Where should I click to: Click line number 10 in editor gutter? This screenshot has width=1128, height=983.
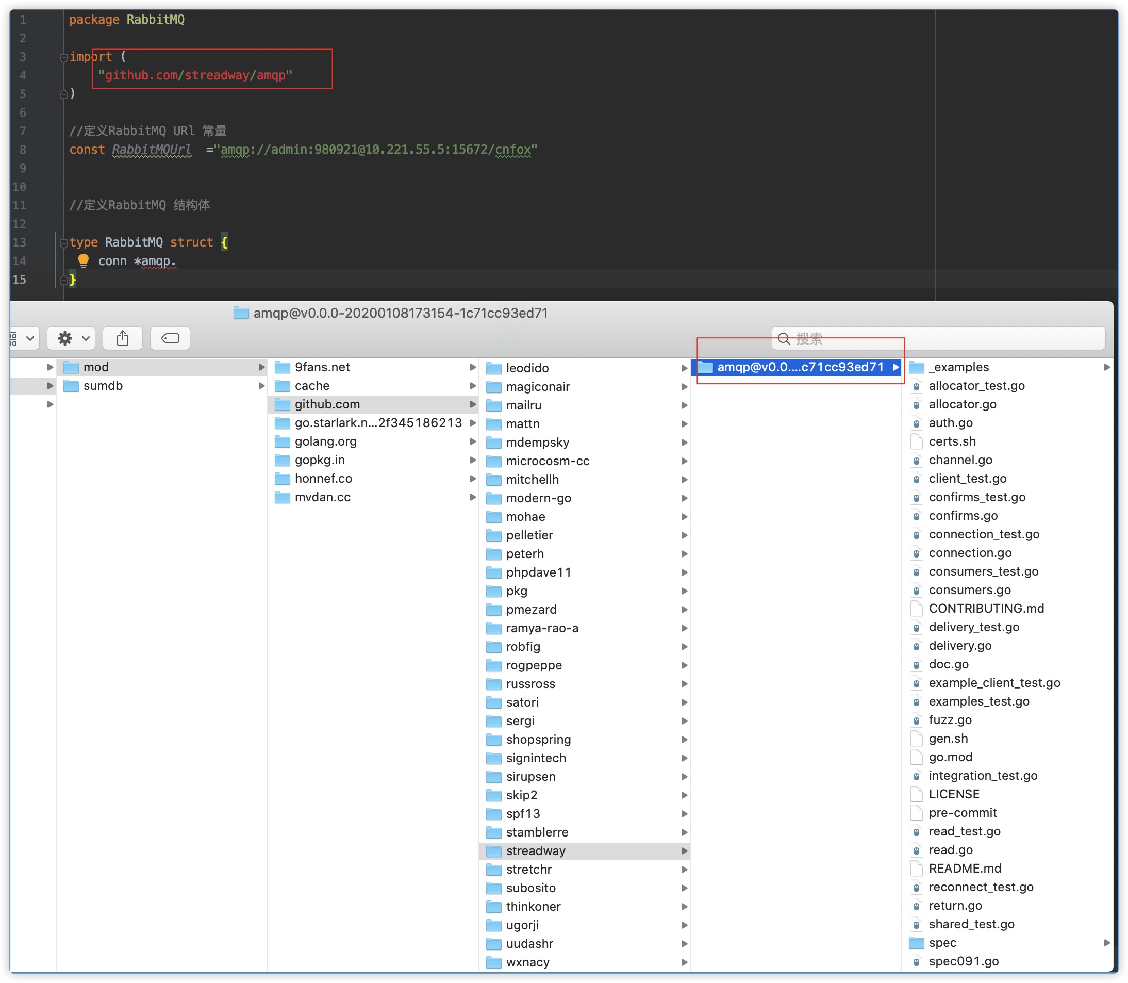(19, 187)
